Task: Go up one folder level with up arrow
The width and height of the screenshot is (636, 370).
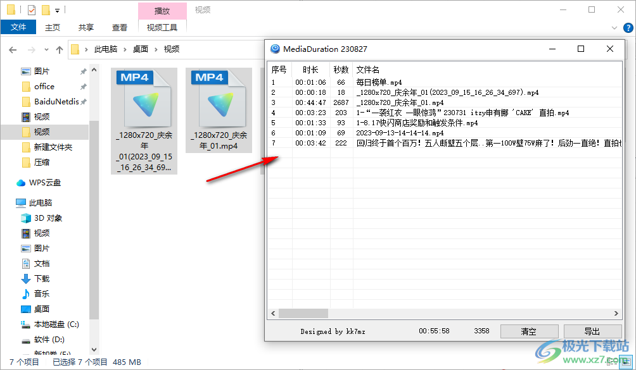Action: (x=60, y=49)
